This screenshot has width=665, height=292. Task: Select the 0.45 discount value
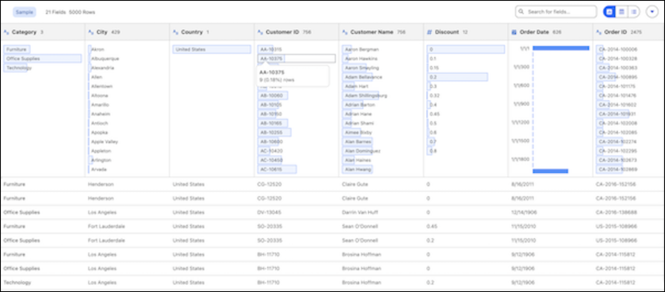tap(434, 114)
